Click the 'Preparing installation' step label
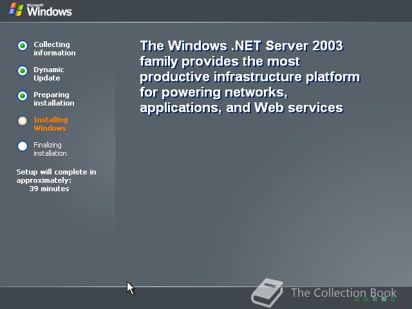 [54, 98]
